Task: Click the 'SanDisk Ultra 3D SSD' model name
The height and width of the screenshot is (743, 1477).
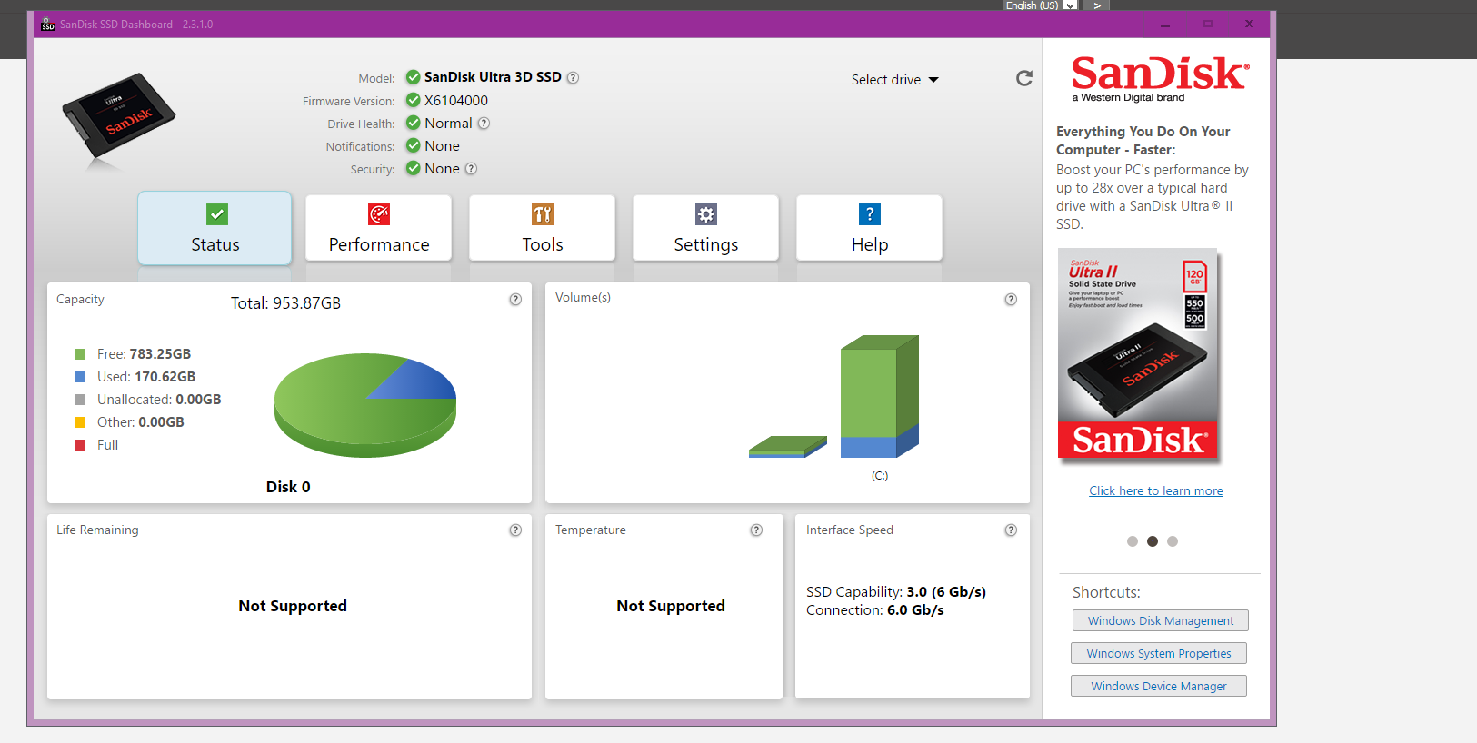Action: click(493, 77)
